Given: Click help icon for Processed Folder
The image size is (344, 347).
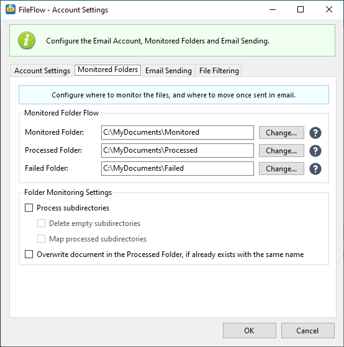Looking at the screenshot, I should [x=315, y=151].
